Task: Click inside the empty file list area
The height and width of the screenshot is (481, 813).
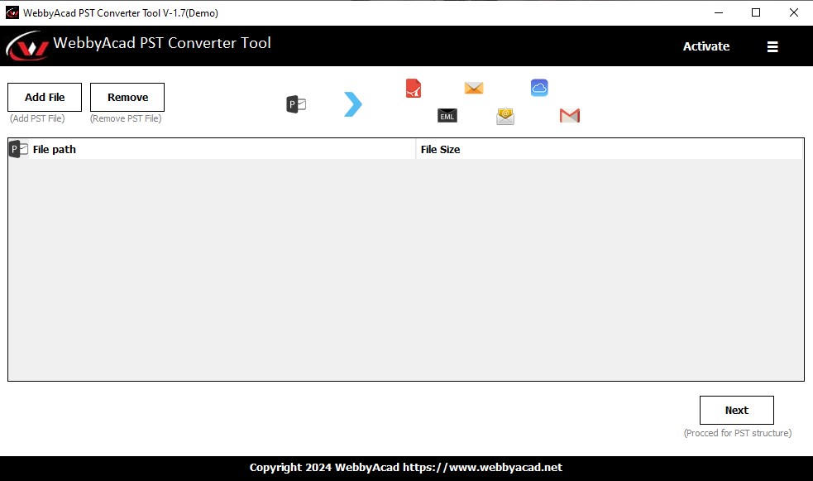Action: [x=405, y=265]
